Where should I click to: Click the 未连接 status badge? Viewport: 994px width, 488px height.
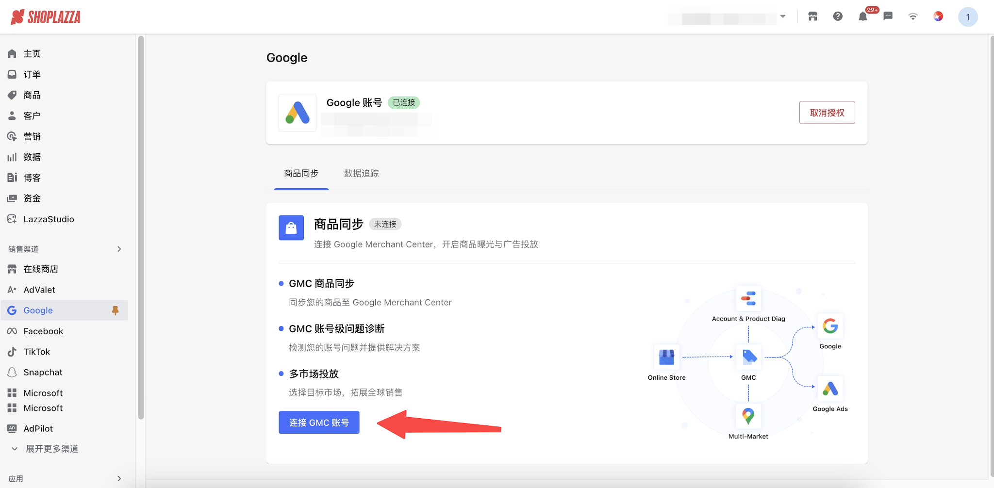click(x=385, y=224)
